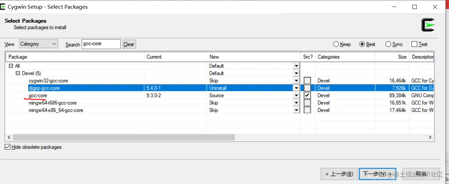Open the View Category dropdown

tap(39, 44)
